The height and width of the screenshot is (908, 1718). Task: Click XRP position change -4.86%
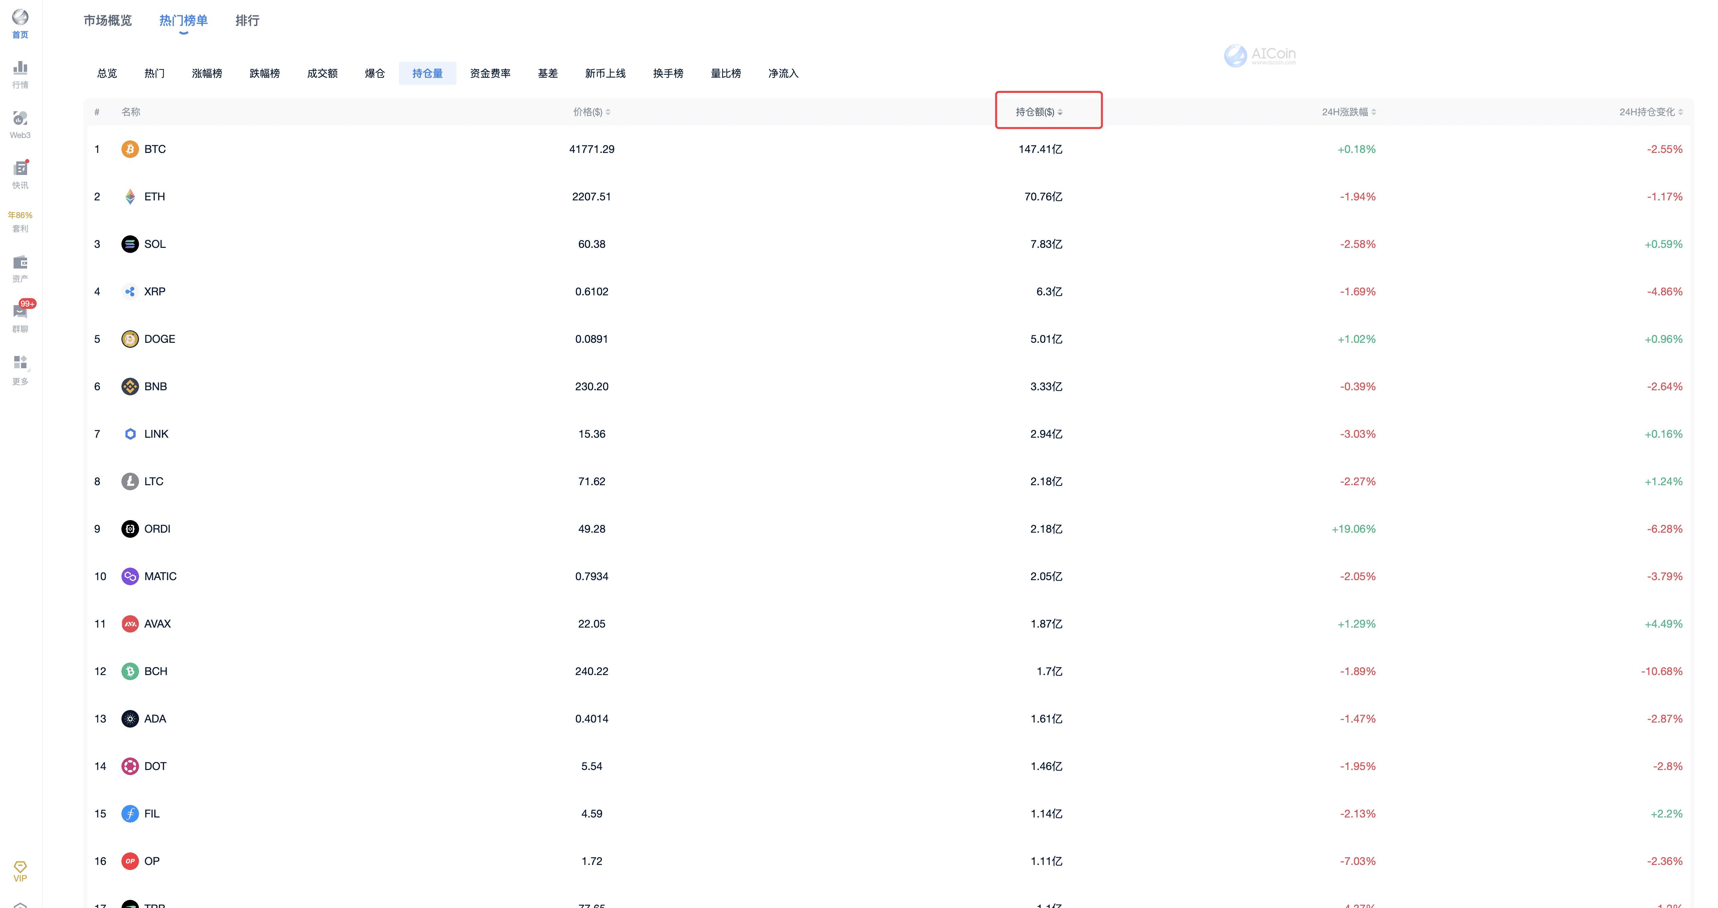1665,291
